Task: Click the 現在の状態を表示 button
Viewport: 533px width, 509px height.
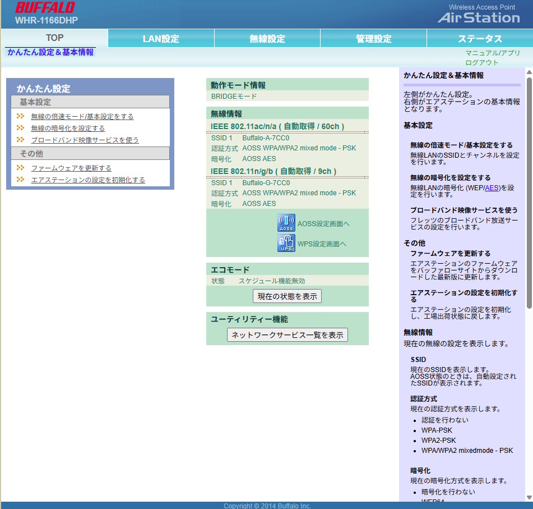Action: click(287, 296)
